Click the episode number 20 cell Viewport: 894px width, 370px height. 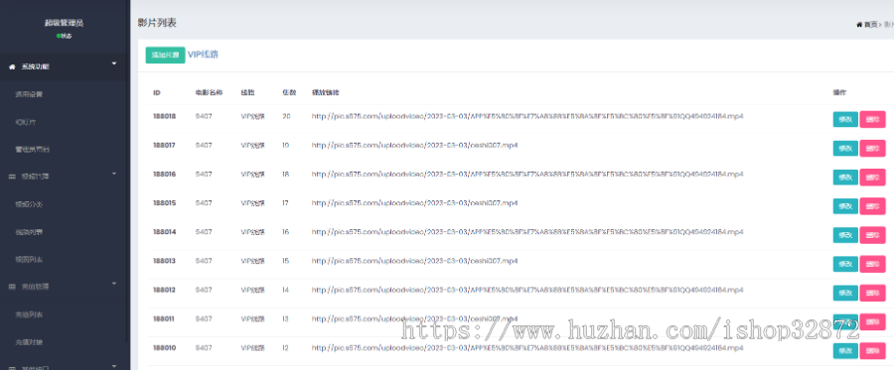point(286,116)
